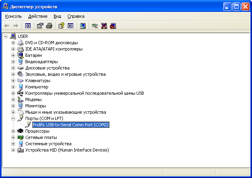Scan for hardware changes icon
Screen dimensions: 252x178
pos(83,26)
